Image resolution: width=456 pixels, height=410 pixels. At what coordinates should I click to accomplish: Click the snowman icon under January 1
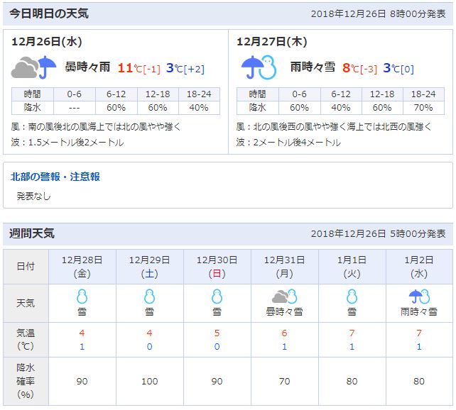[x=352, y=297]
